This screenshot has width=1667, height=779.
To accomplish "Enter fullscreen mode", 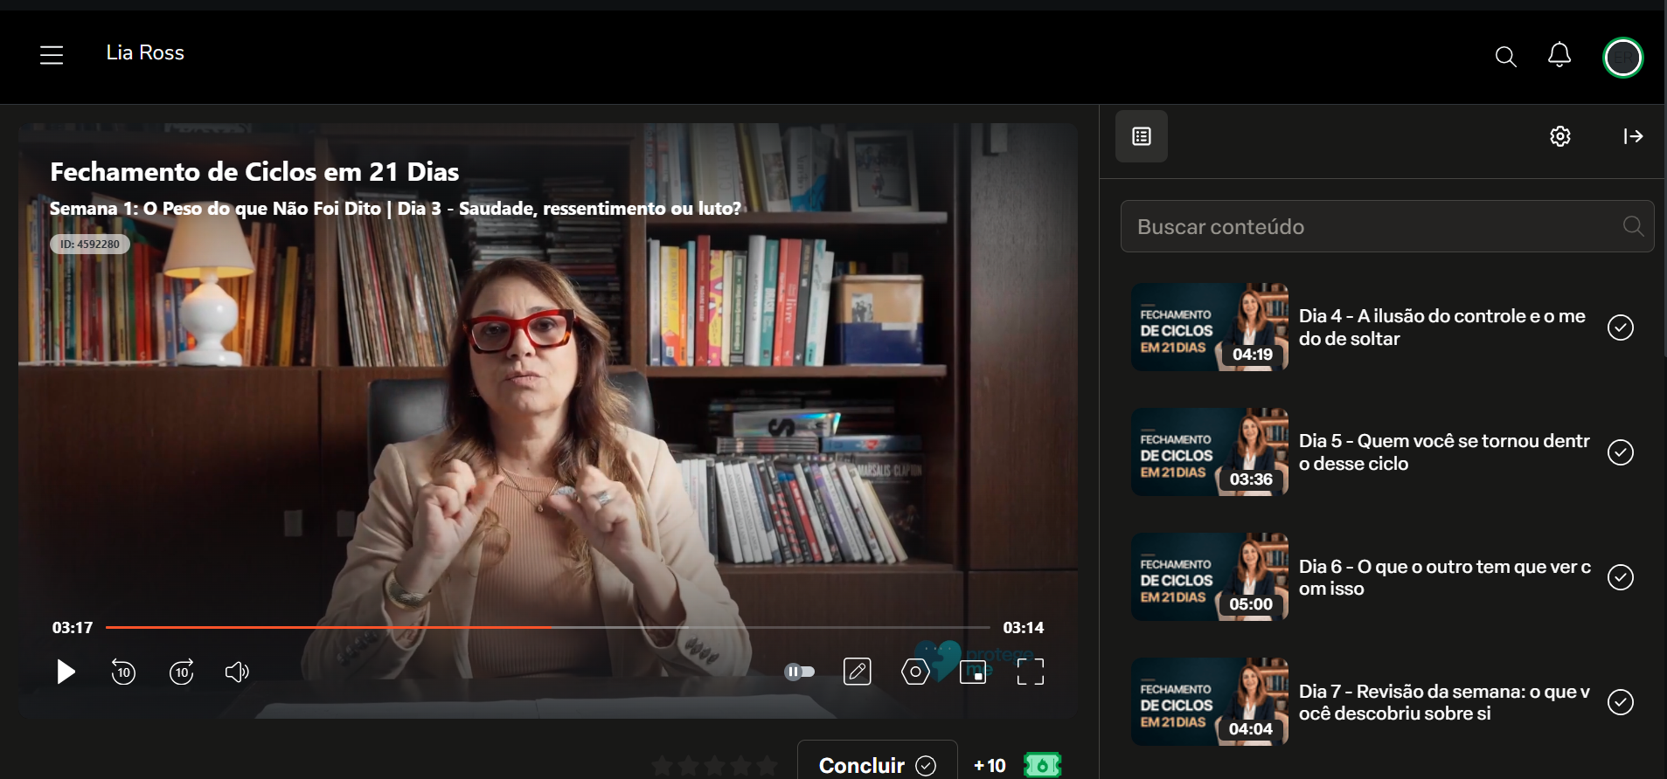I will (1031, 672).
